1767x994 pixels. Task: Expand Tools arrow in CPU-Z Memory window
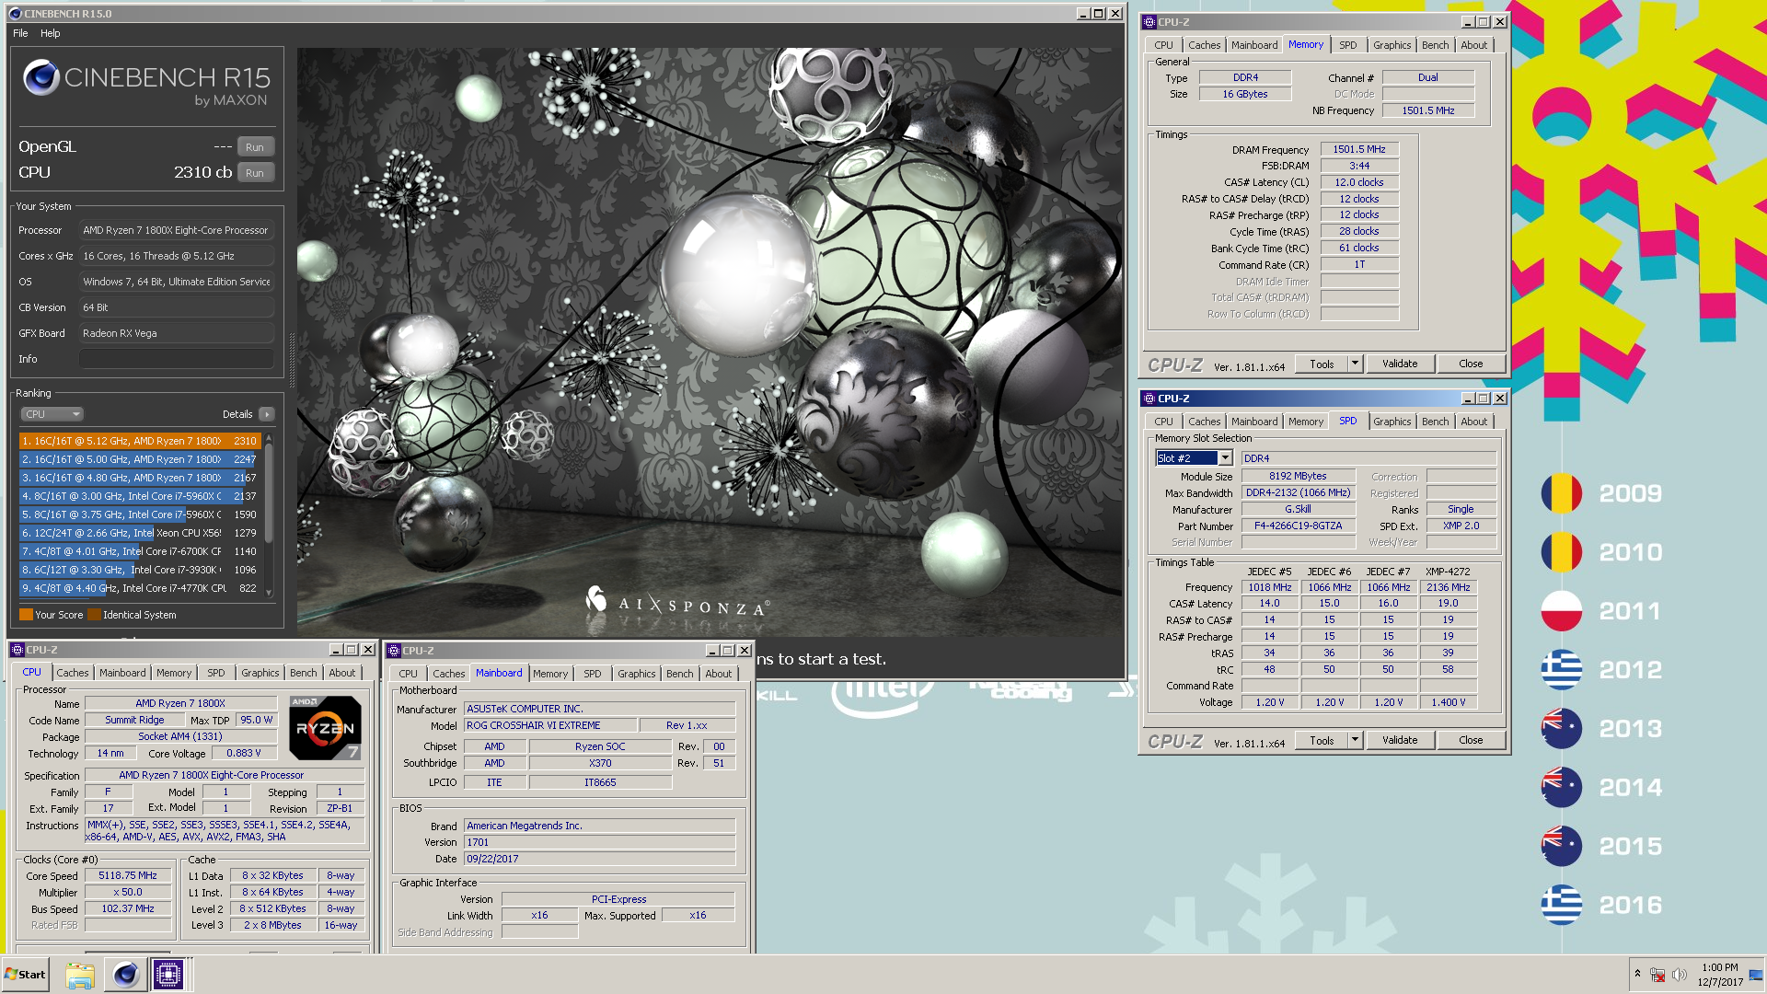(x=1355, y=364)
